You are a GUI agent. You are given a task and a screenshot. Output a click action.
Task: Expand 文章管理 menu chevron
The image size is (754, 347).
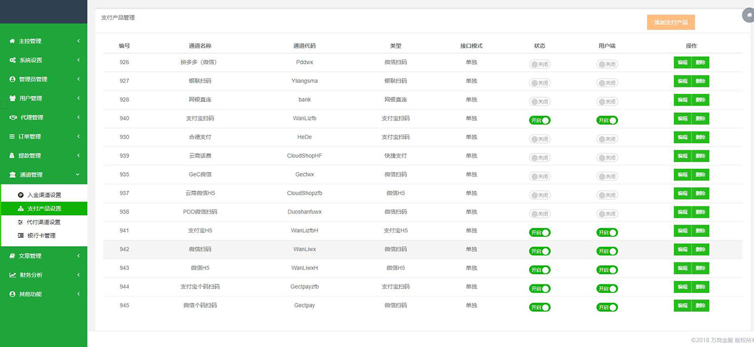(x=78, y=256)
